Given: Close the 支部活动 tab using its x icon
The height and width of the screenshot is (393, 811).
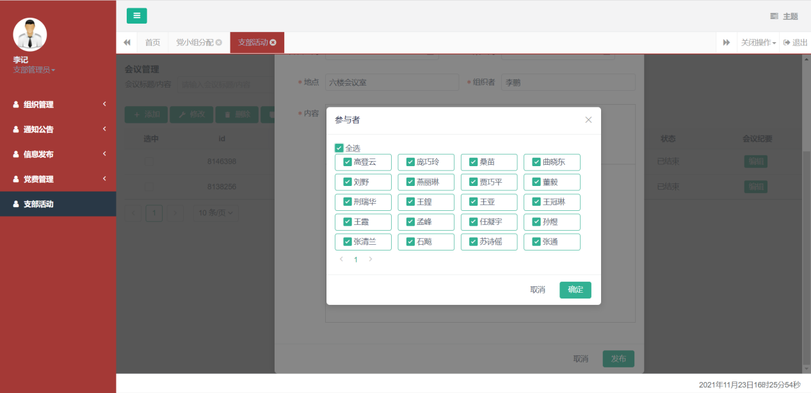Looking at the screenshot, I should click(x=273, y=43).
